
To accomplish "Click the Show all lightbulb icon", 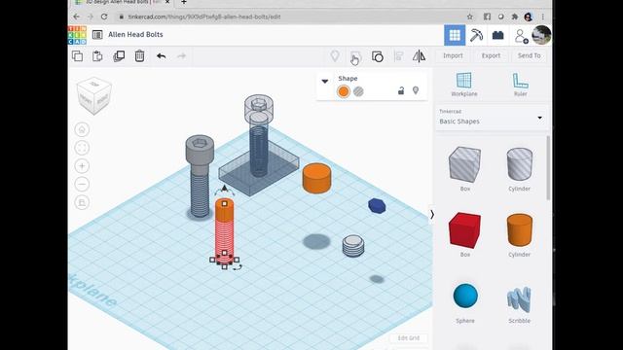I will pos(335,56).
